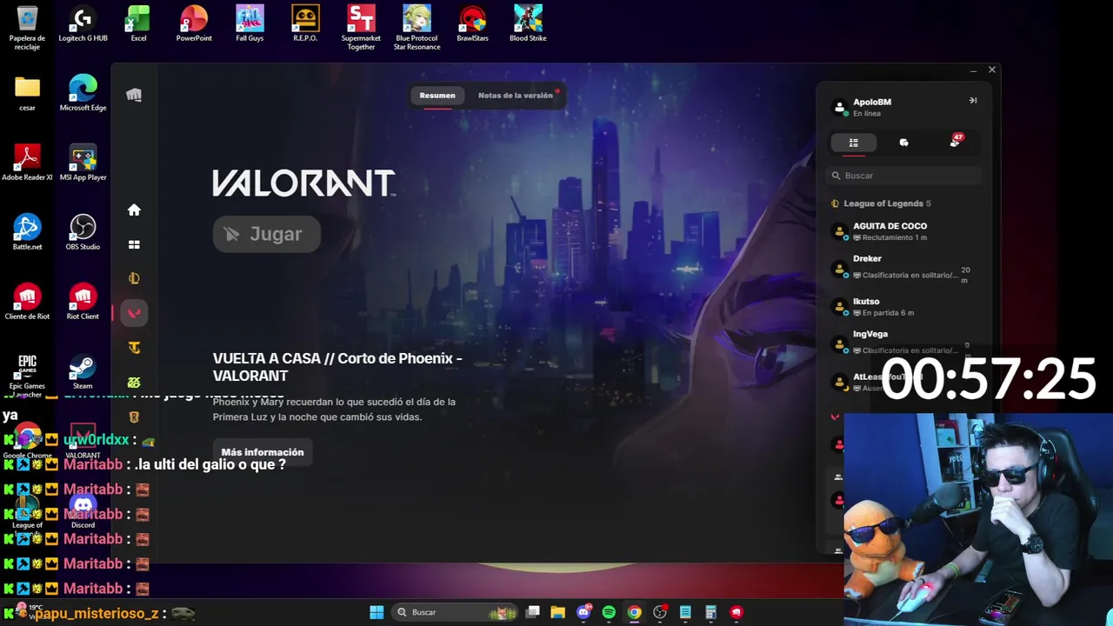
Task: Launch the R.E.P.O. desktop shortcut
Action: coord(305,24)
